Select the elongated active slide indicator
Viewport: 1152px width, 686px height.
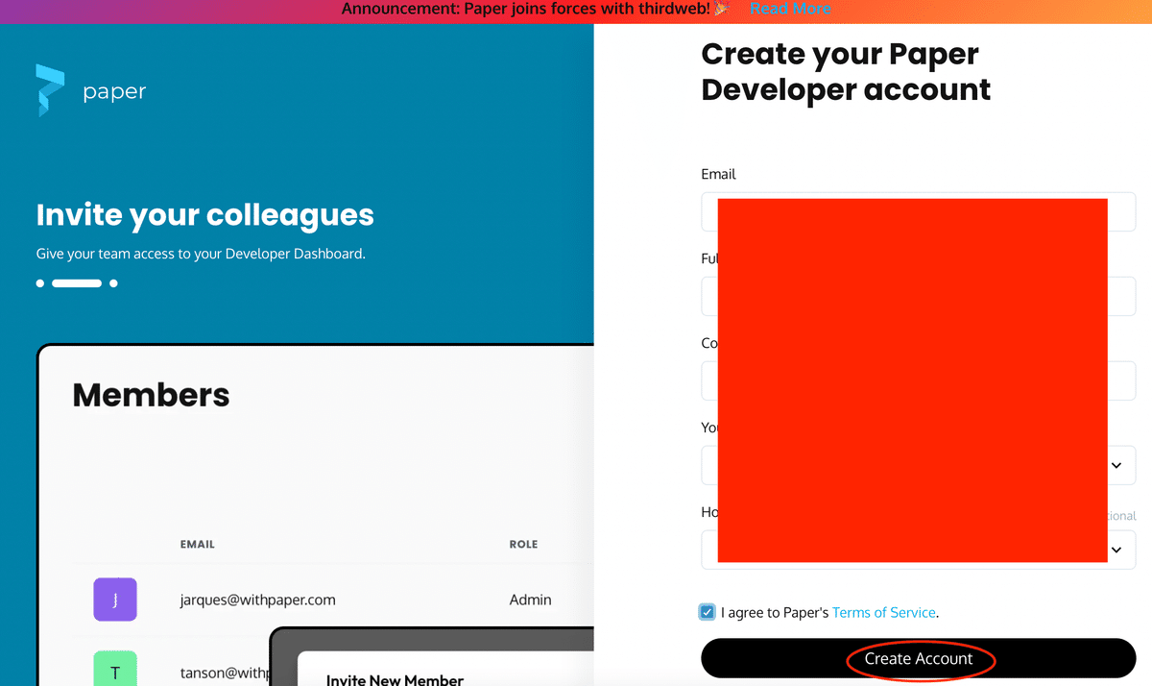(x=77, y=283)
